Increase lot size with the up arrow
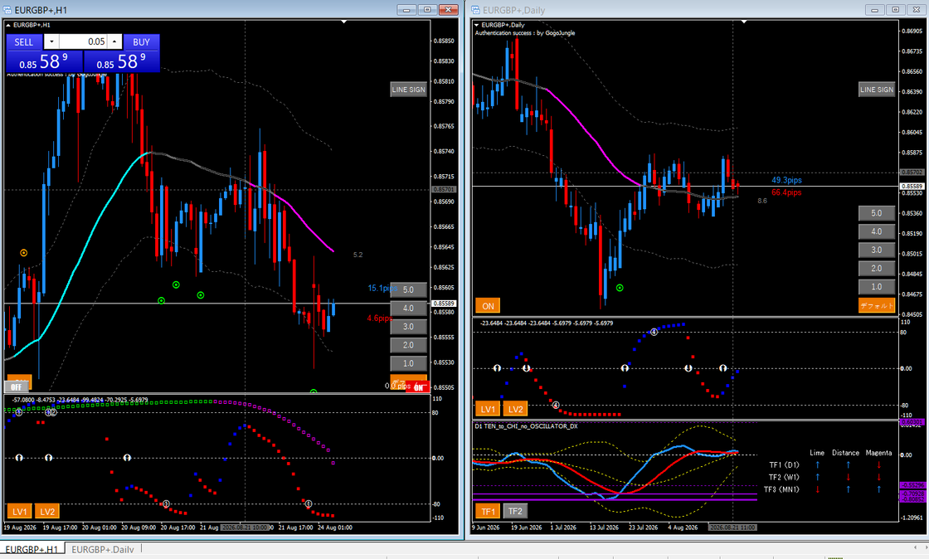This screenshot has width=929, height=559. tap(114, 41)
